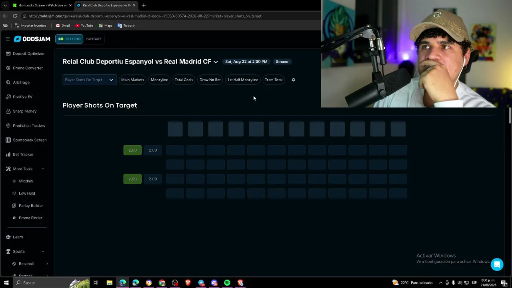Open the weather widget showing 22°C
Viewport: 512px width, 288px height.
click(x=412, y=283)
